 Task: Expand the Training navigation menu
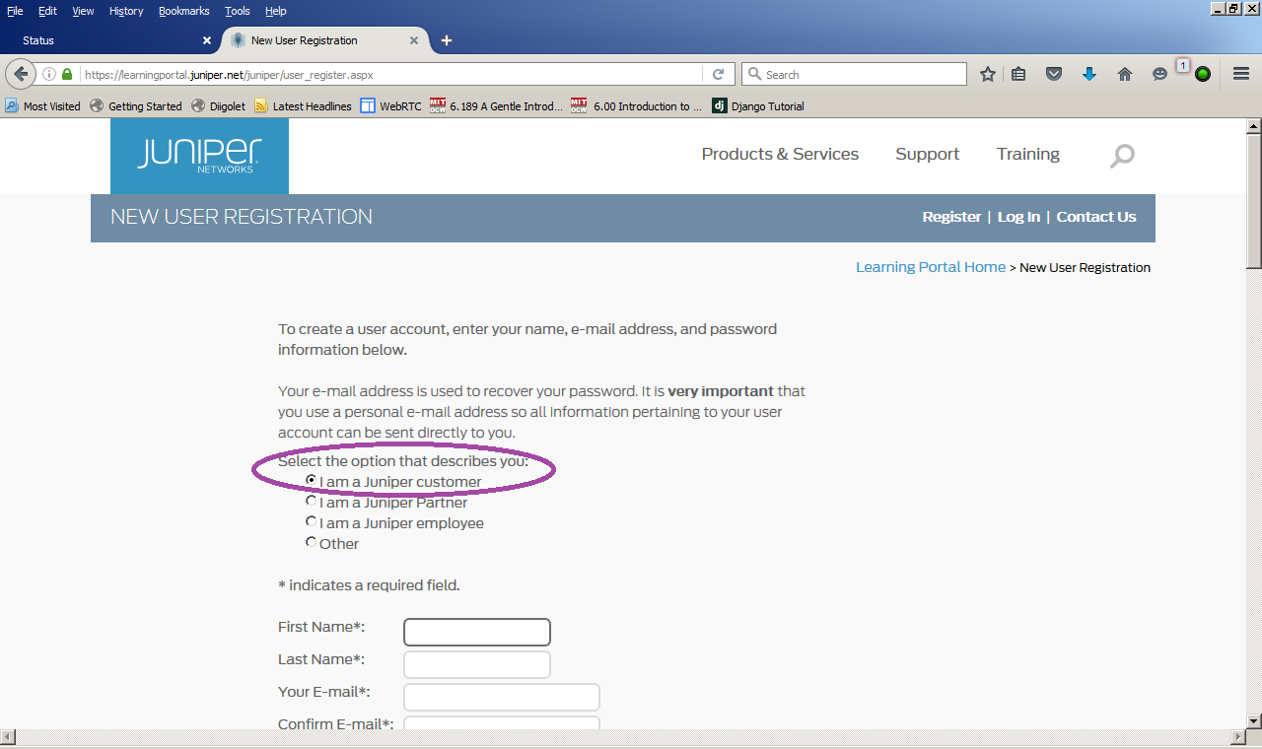coord(1027,154)
